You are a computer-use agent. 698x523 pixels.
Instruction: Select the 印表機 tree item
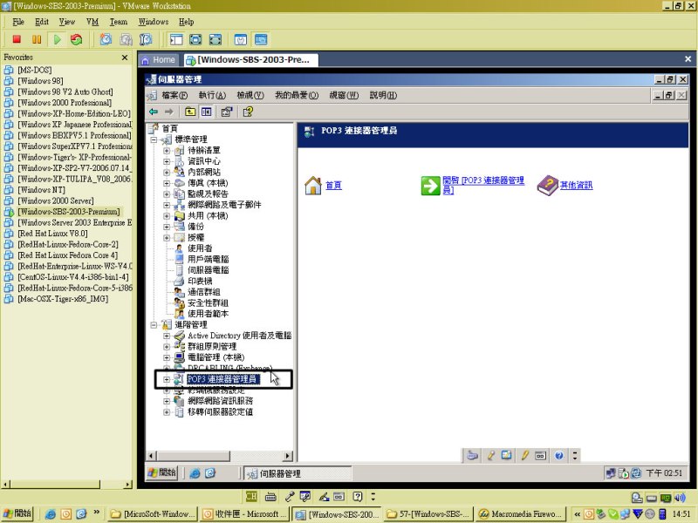pos(200,281)
